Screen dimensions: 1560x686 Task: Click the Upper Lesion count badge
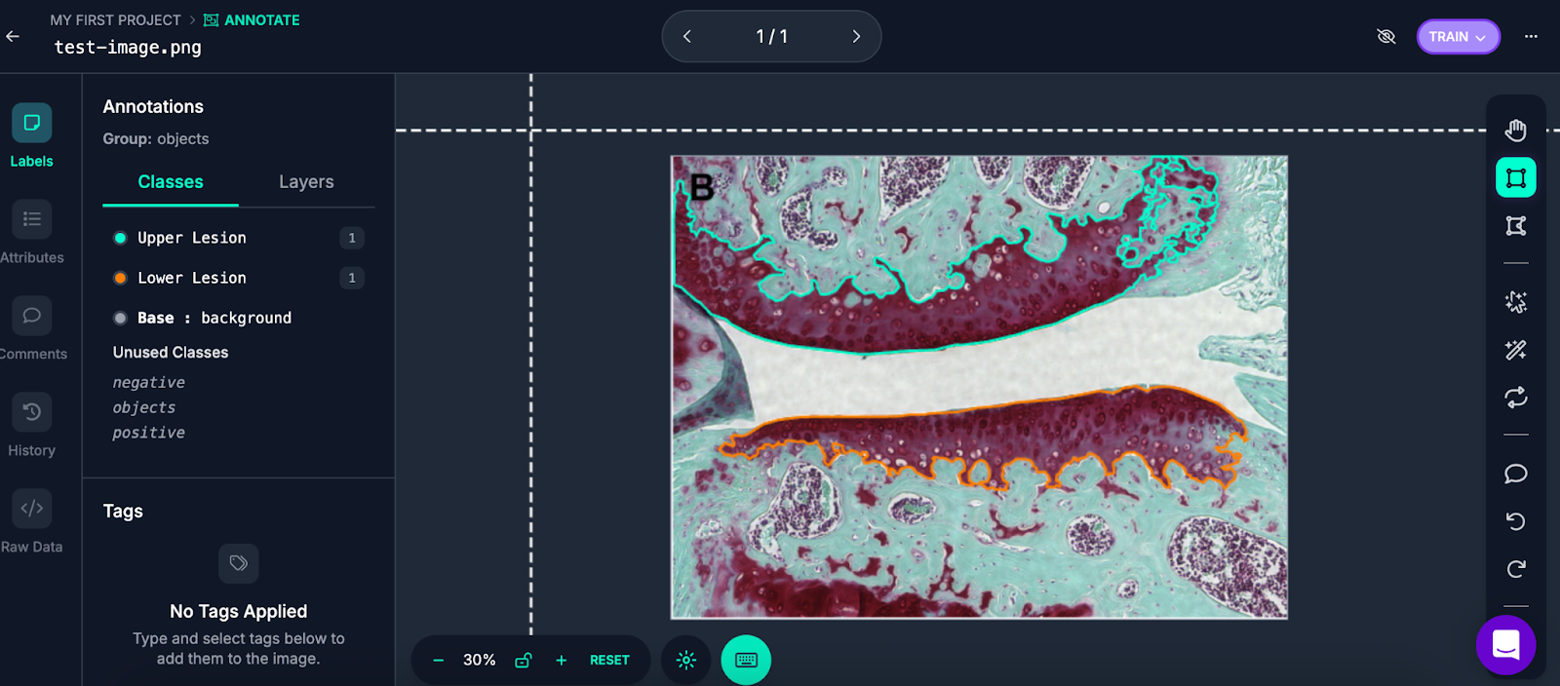[x=352, y=238]
